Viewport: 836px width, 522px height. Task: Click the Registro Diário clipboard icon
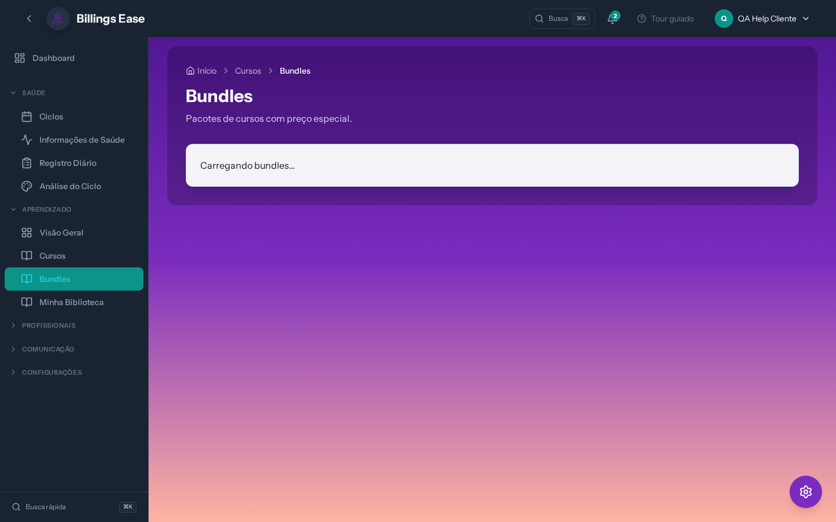coord(27,163)
